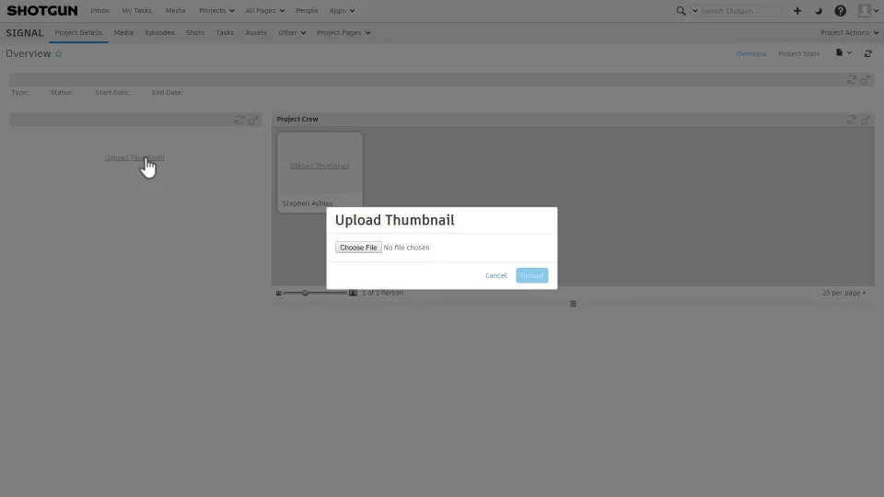Screen dimensions: 884x497
Task: Click the Project Crew widget title
Action: coord(297,120)
